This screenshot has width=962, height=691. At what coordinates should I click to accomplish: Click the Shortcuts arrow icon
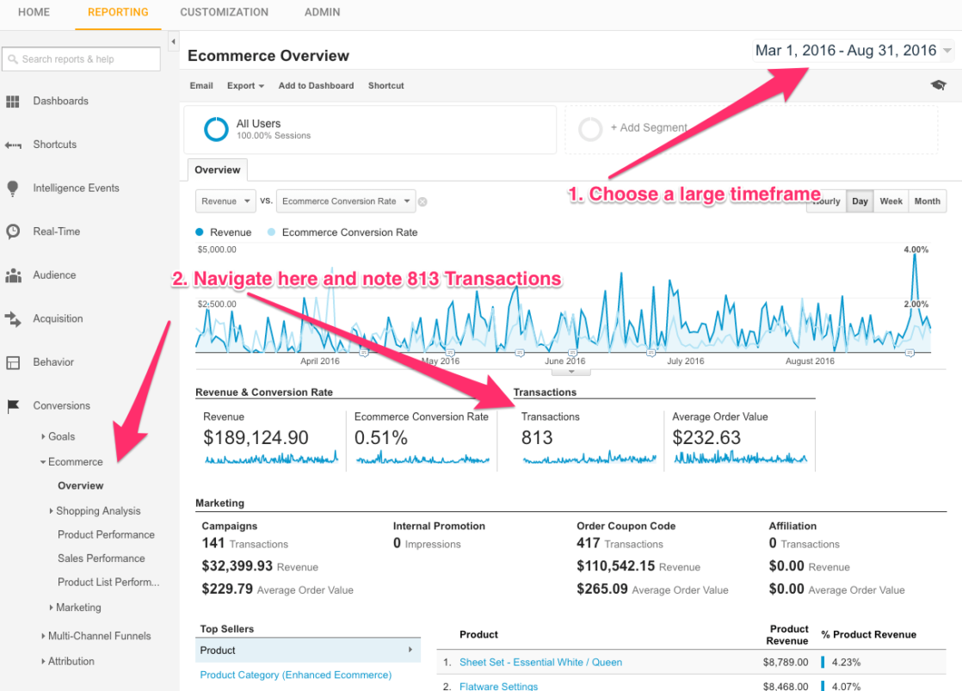click(x=13, y=145)
